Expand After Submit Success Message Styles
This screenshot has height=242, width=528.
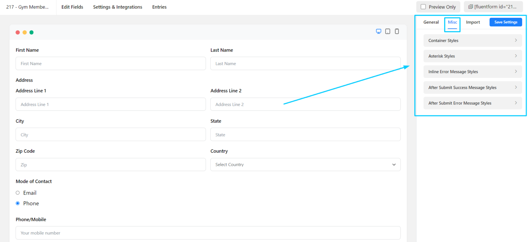point(472,88)
